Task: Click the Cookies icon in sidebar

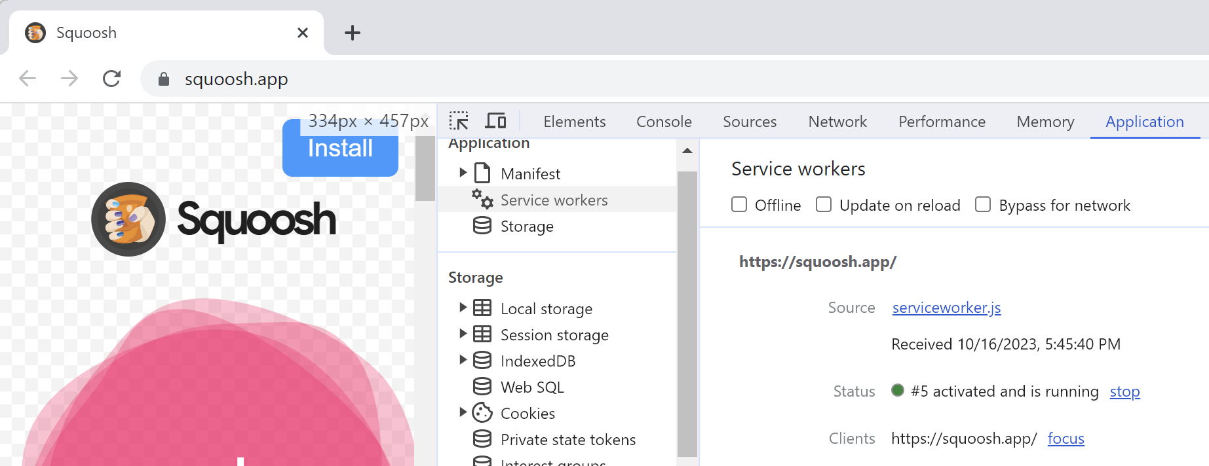Action: pyautogui.click(x=482, y=413)
